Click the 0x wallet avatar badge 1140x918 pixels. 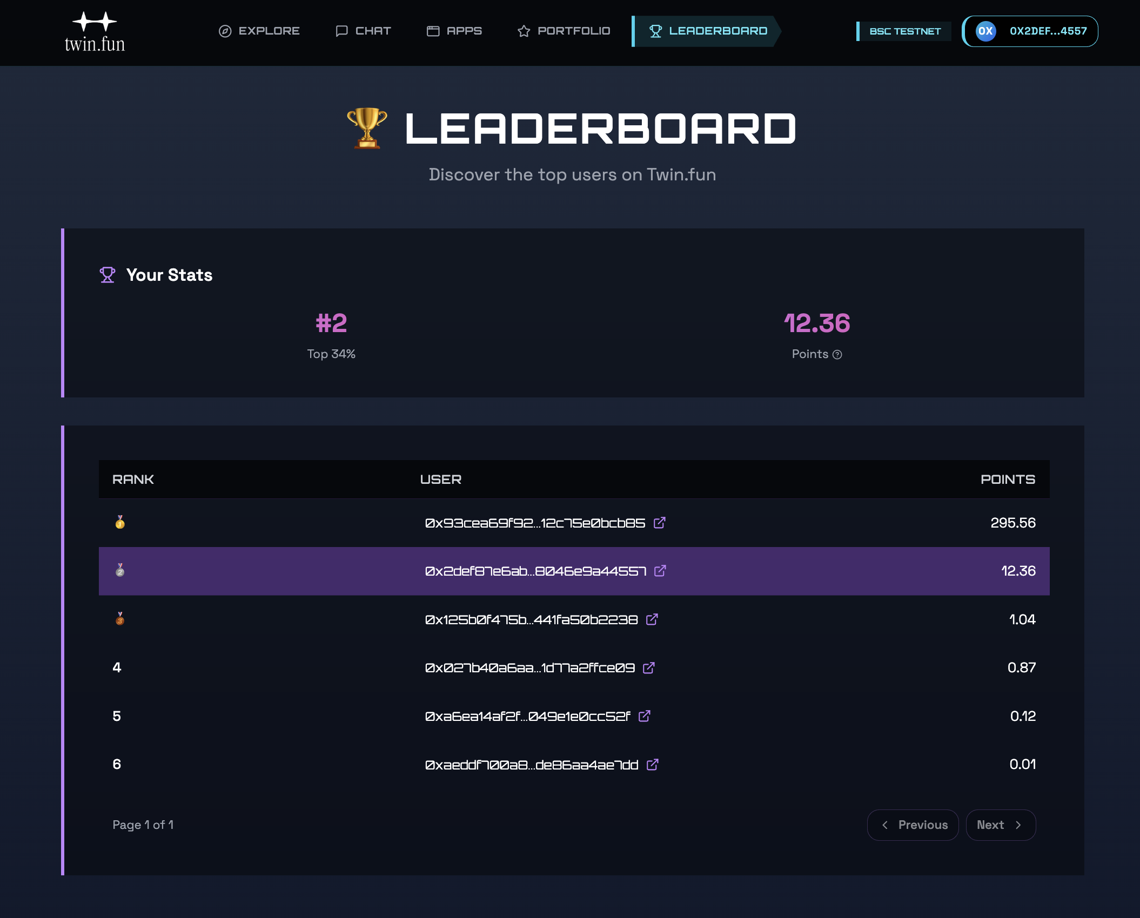tap(985, 31)
